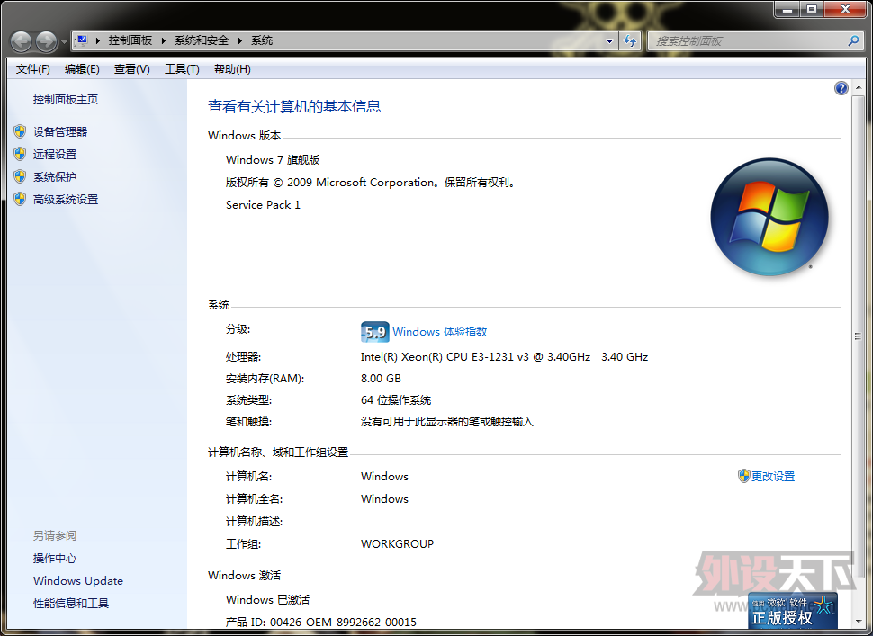
Task: Click shield icon beside 设备管理器
Action: [20, 131]
